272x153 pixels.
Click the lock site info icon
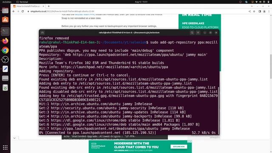tap(28, 11)
